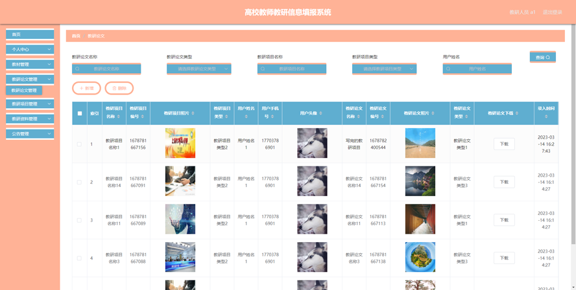The width and height of the screenshot is (576, 290).
Task: Sort by 用户头像 column arrows
Action: pos(320,113)
